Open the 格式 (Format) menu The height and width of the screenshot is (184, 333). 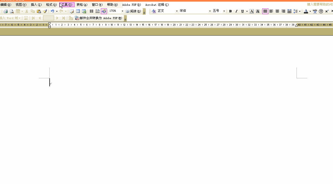51,5
